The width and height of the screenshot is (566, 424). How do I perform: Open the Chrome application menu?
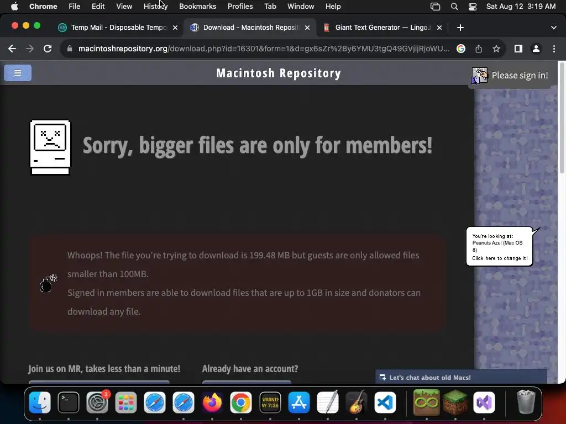tap(43, 7)
